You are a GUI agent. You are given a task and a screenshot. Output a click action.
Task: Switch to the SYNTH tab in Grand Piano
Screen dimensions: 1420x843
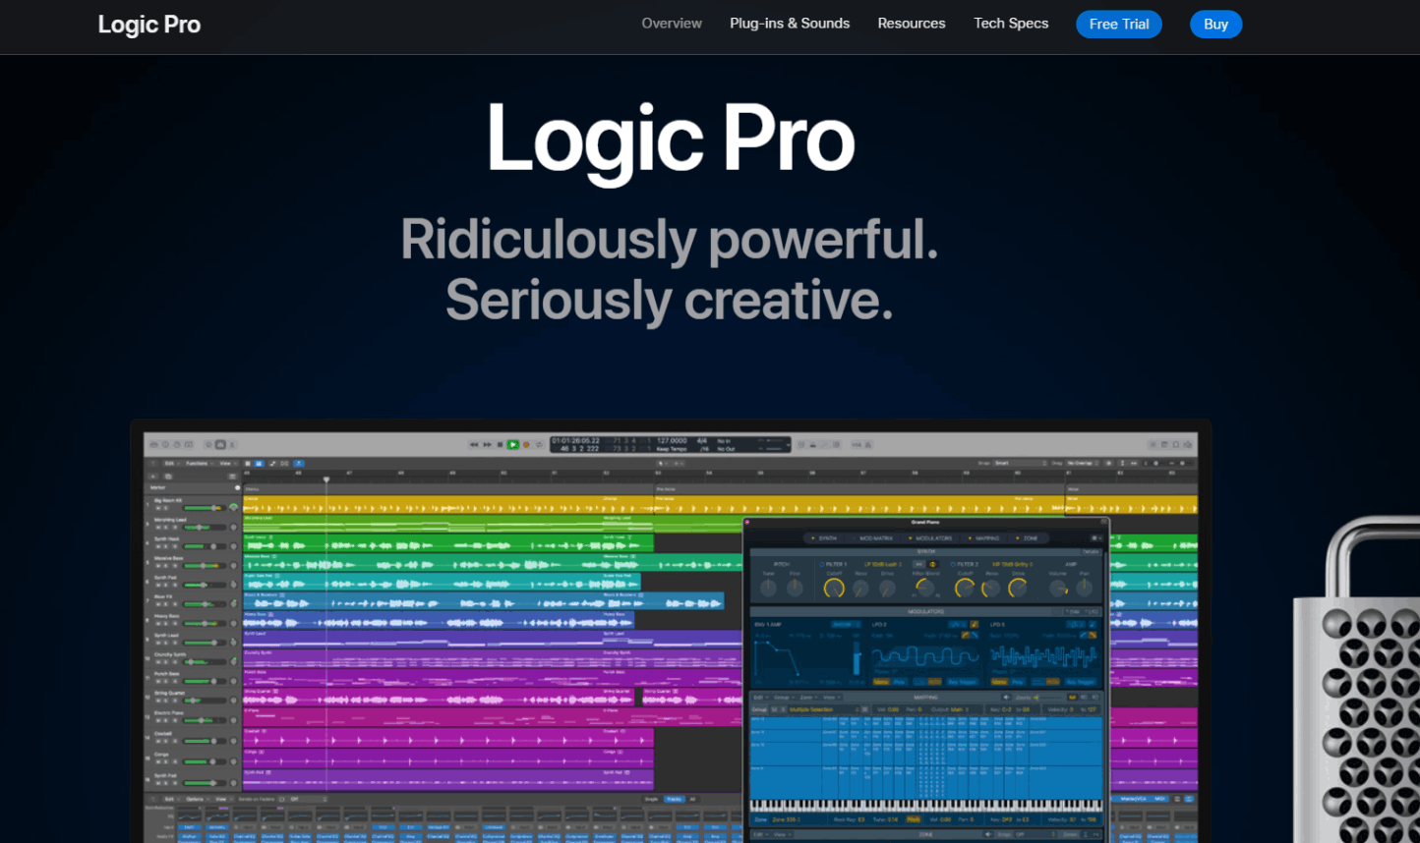[826, 538]
